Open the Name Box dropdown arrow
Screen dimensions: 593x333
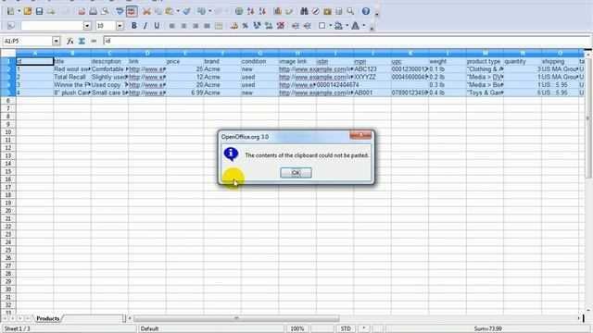tap(57, 41)
